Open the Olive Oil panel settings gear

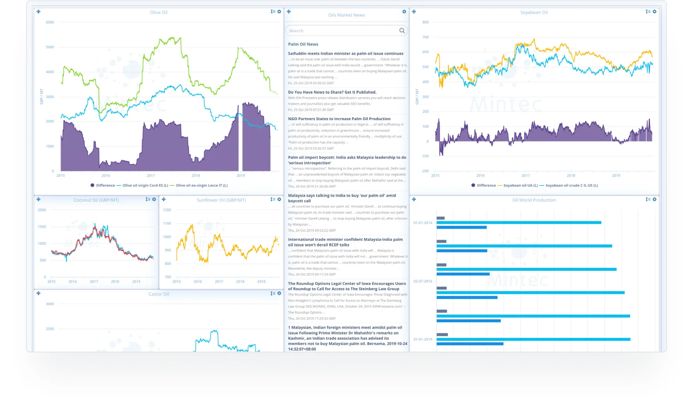point(279,12)
